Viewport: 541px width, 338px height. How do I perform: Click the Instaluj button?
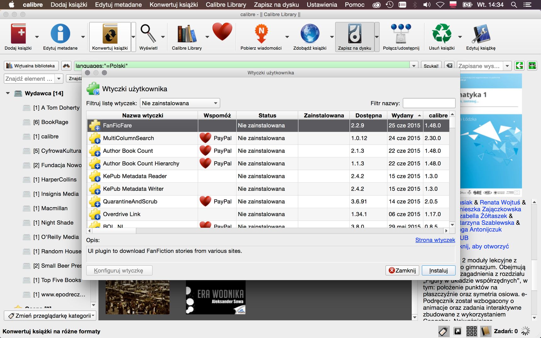coord(438,270)
